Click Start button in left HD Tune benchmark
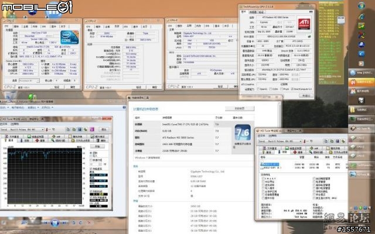375x234 pixels. 98,146
